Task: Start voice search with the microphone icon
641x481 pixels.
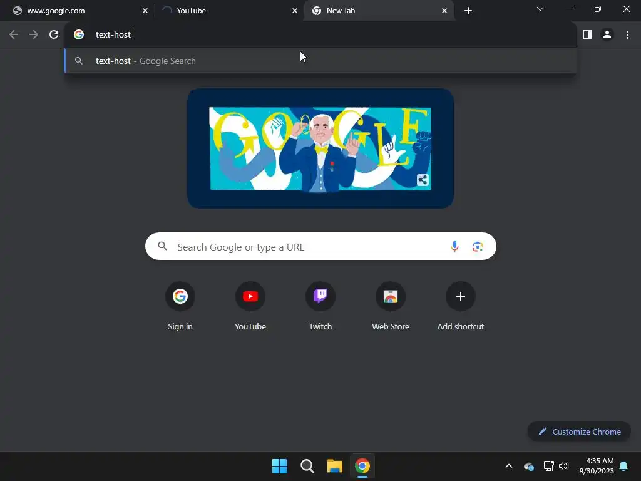Action: [x=454, y=247]
